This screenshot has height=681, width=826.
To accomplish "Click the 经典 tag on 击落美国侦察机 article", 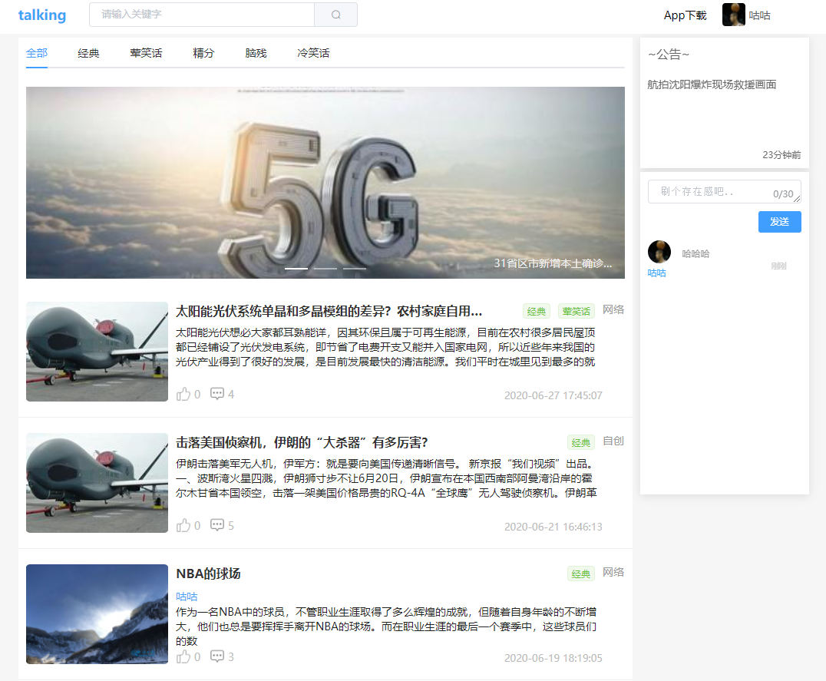I will coord(580,442).
